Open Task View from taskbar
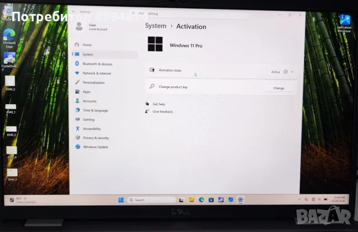 pyautogui.click(x=181, y=200)
